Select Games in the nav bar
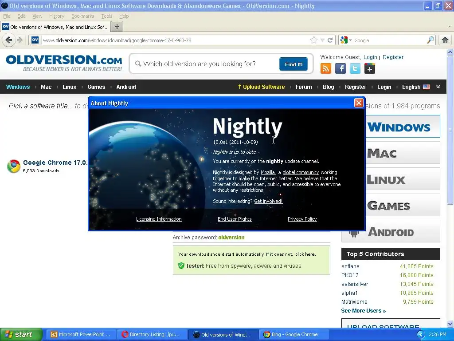The image size is (454, 341). (x=96, y=87)
